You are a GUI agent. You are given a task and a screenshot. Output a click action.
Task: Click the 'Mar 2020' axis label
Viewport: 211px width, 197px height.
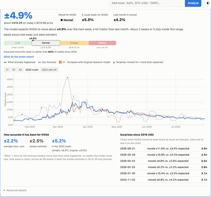coord(58,127)
